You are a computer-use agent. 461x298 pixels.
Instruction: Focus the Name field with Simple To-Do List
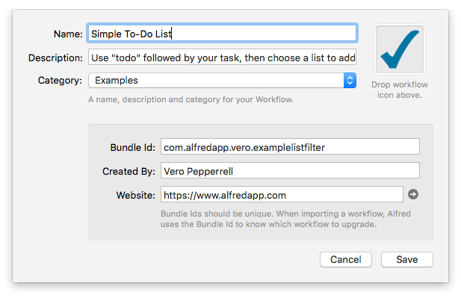click(x=222, y=33)
